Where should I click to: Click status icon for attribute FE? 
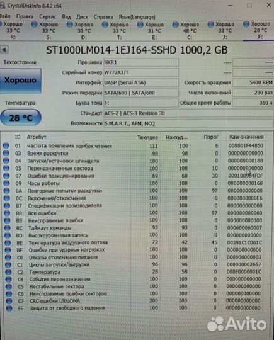pos(9,309)
